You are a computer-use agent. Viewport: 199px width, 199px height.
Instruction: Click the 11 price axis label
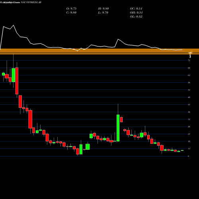[x=189, y=149]
